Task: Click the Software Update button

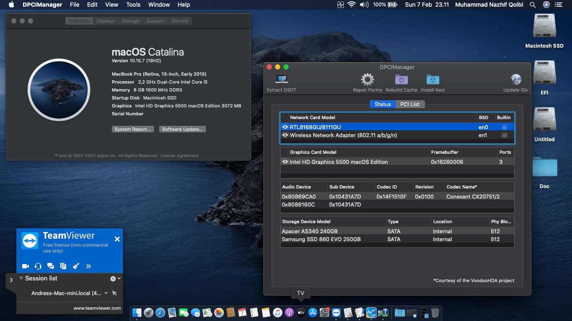Action: tap(183, 129)
